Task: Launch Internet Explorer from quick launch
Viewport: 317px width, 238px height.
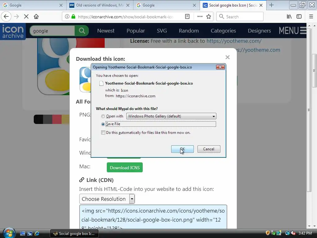Action: tap(37, 234)
